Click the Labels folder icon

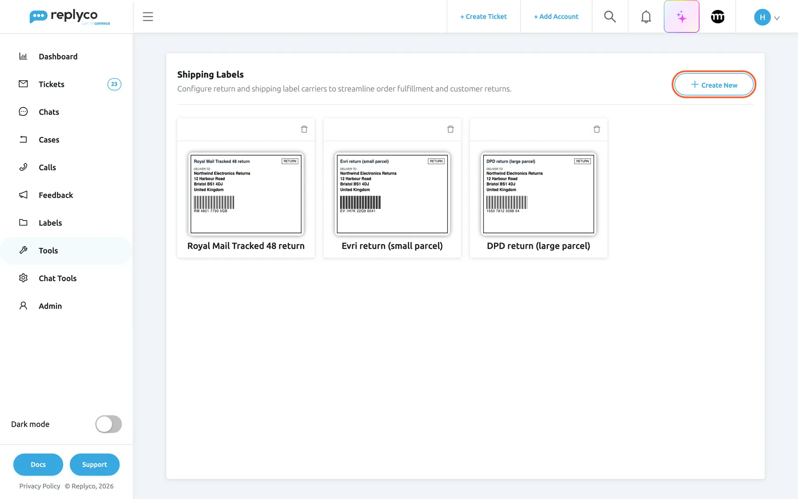23,223
